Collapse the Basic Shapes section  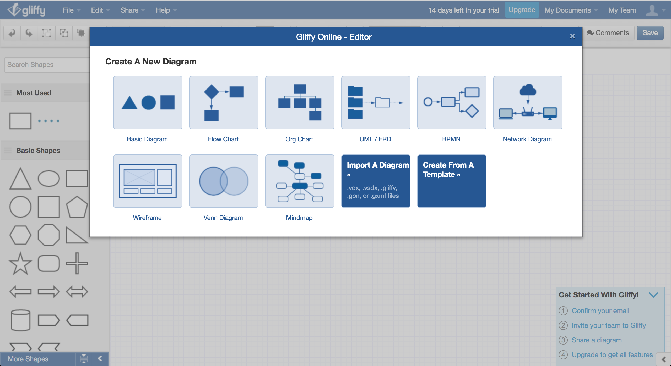pyautogui.click(x=8, y=151)
